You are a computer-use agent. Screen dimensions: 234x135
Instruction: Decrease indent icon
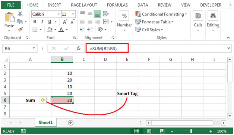(x=82, y=29)
